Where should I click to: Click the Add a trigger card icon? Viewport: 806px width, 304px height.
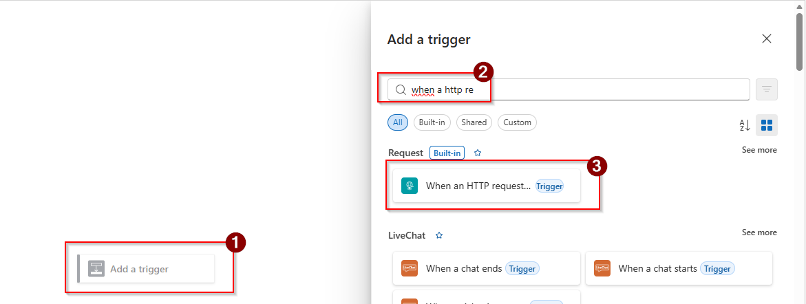pos(96,269)
